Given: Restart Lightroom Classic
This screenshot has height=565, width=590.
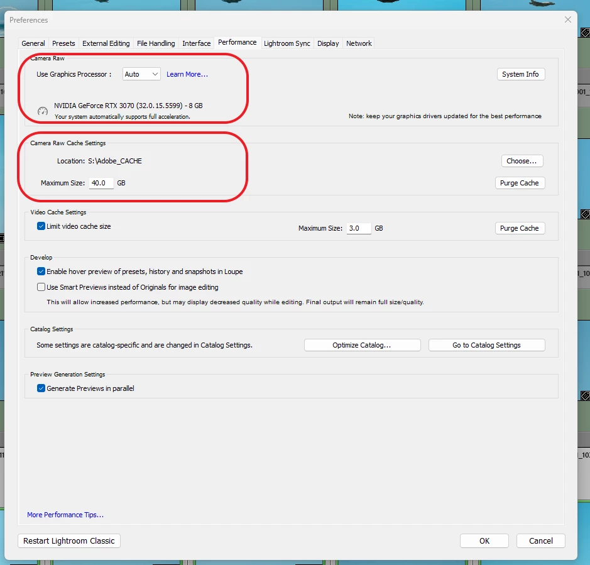Looking at the screenshot, I should [69, 541].
